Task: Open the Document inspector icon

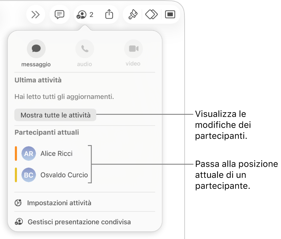Action: tap(170, 15)
